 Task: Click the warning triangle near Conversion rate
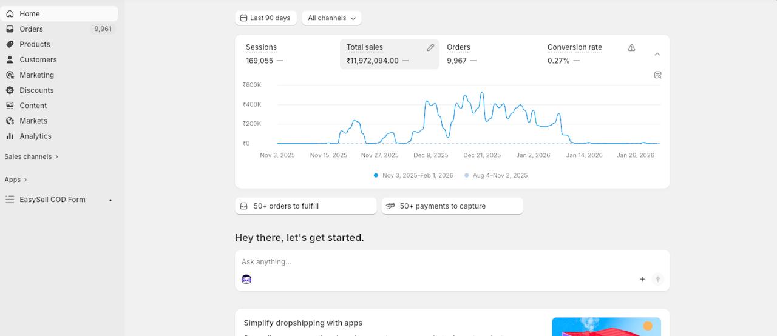coord(631,47)
